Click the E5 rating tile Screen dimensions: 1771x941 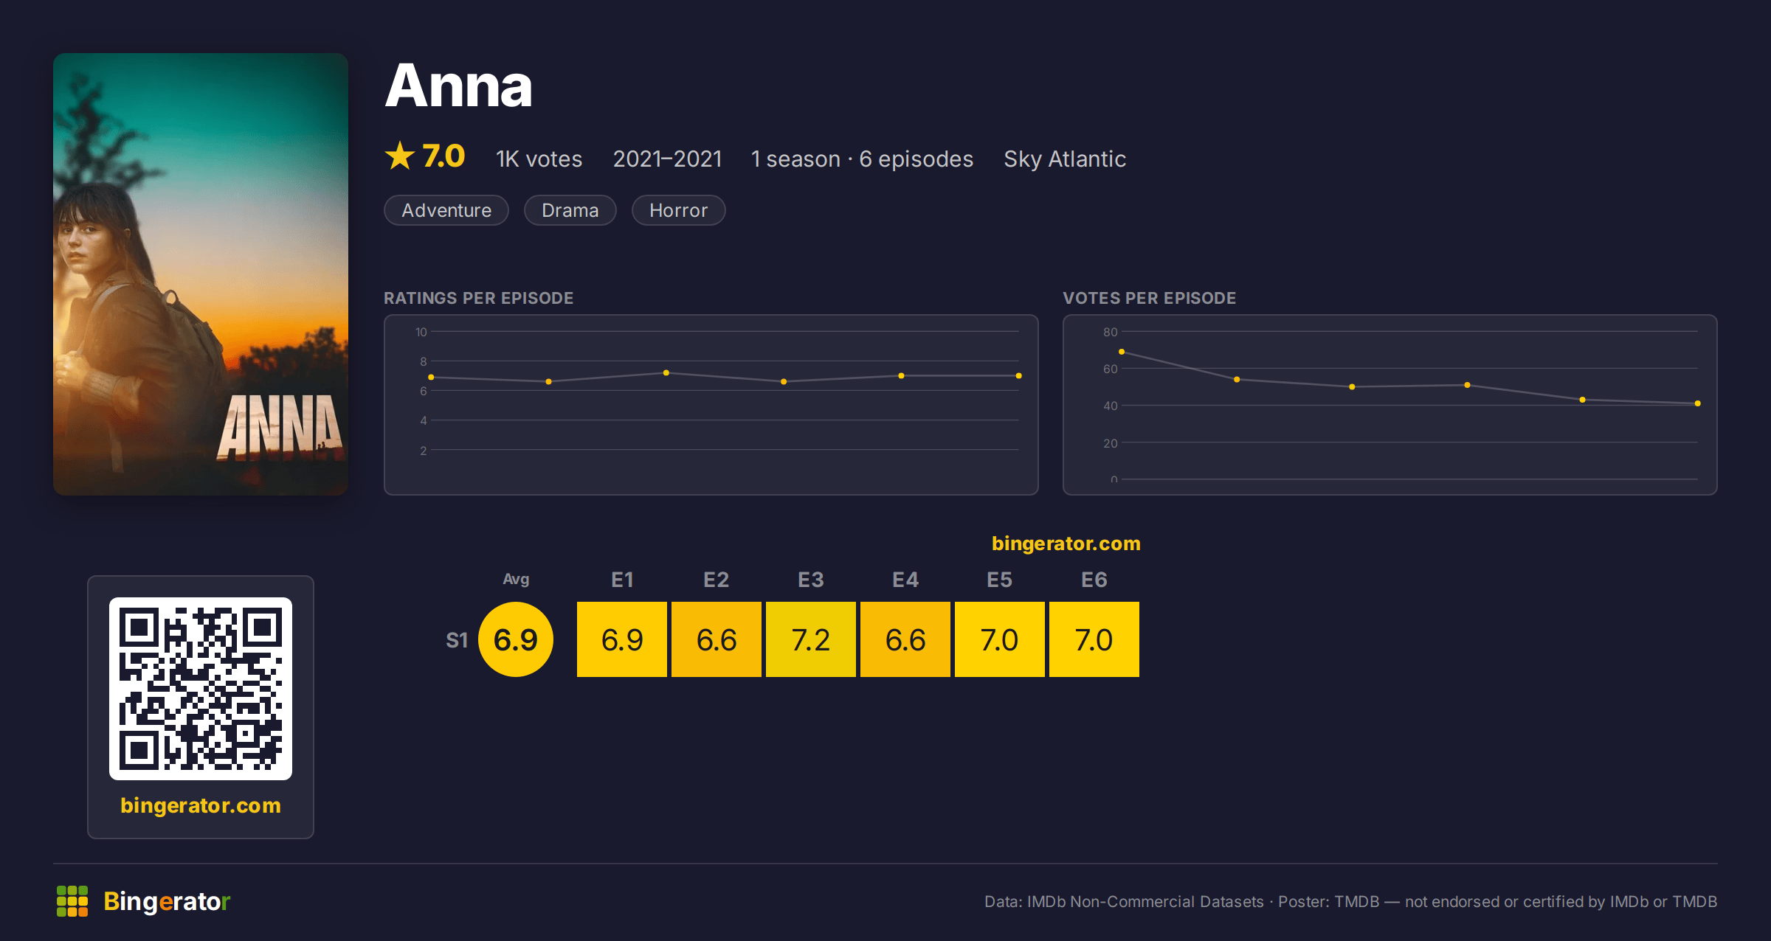(x=1000, y=639)
